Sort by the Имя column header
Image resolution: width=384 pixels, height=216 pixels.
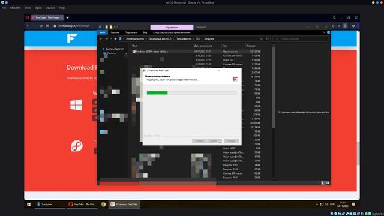[x=134, y=46]
